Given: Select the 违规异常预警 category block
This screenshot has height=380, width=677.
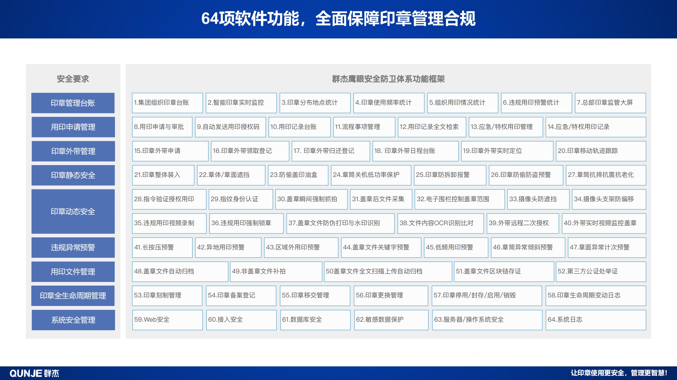Looking at the screenshot, I should tap(73, 248).
